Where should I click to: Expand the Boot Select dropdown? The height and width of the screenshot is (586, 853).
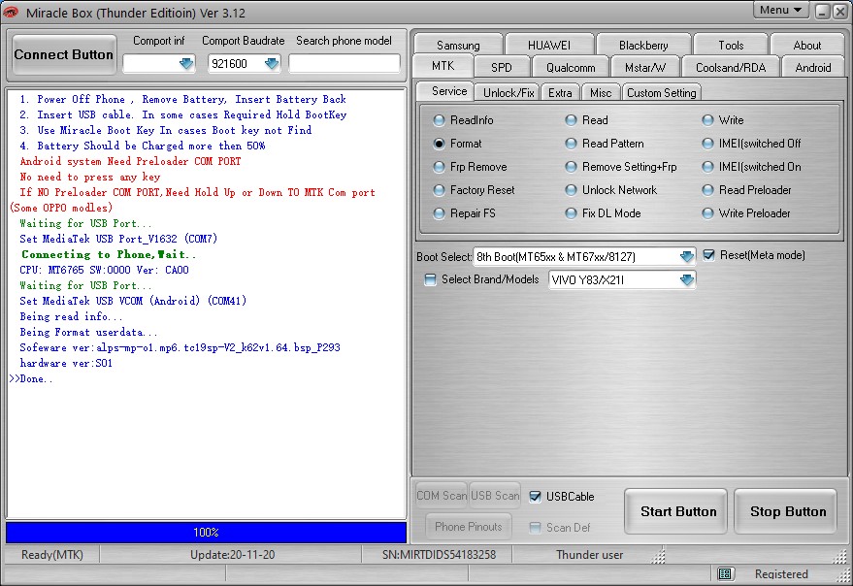(687, 256)
